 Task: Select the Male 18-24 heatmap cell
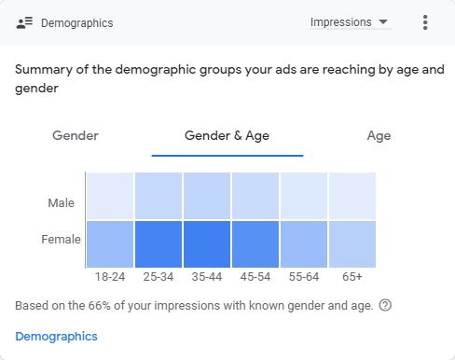110,196
